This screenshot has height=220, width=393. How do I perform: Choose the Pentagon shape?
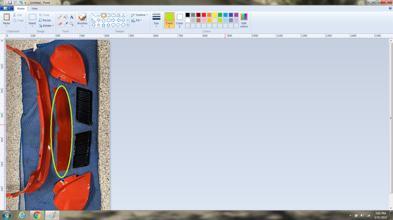[x=103, y=20]
